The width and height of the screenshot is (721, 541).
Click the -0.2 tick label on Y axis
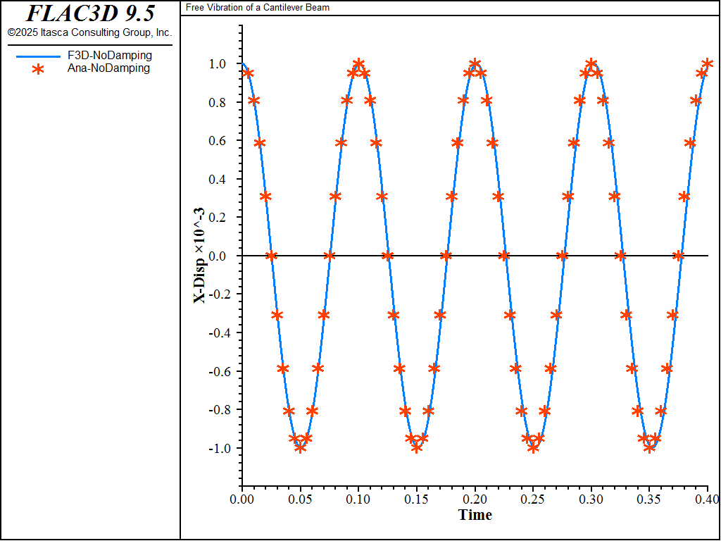pyautogui.click(x=220, y=294)
